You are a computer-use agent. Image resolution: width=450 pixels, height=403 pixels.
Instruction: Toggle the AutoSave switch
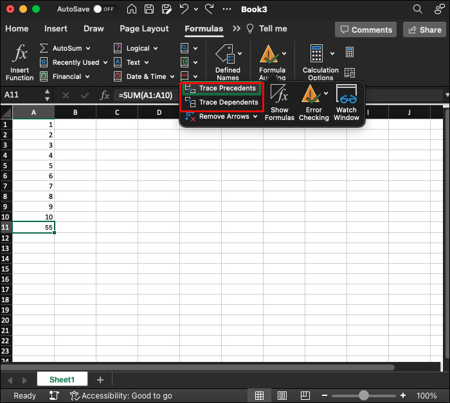coord(102,10)
